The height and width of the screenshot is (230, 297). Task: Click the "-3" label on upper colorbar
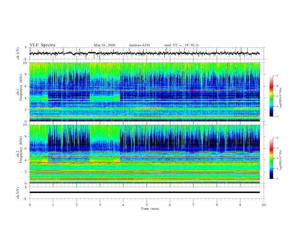tap(276, 76)
